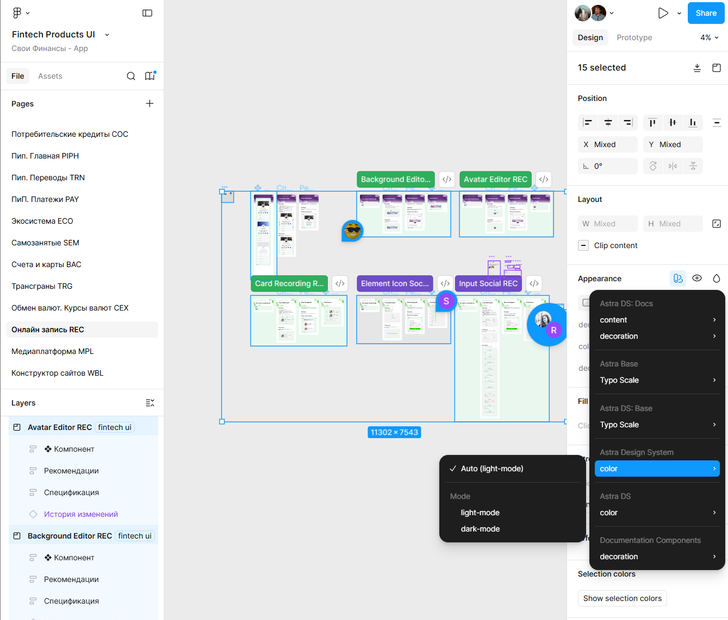Expand Typo Scale under Astra Base

[657, 380]
